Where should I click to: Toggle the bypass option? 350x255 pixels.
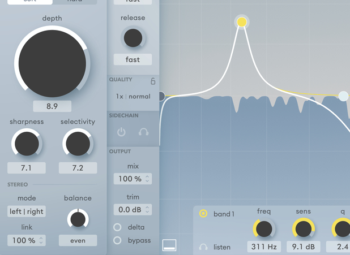(118, 240)
